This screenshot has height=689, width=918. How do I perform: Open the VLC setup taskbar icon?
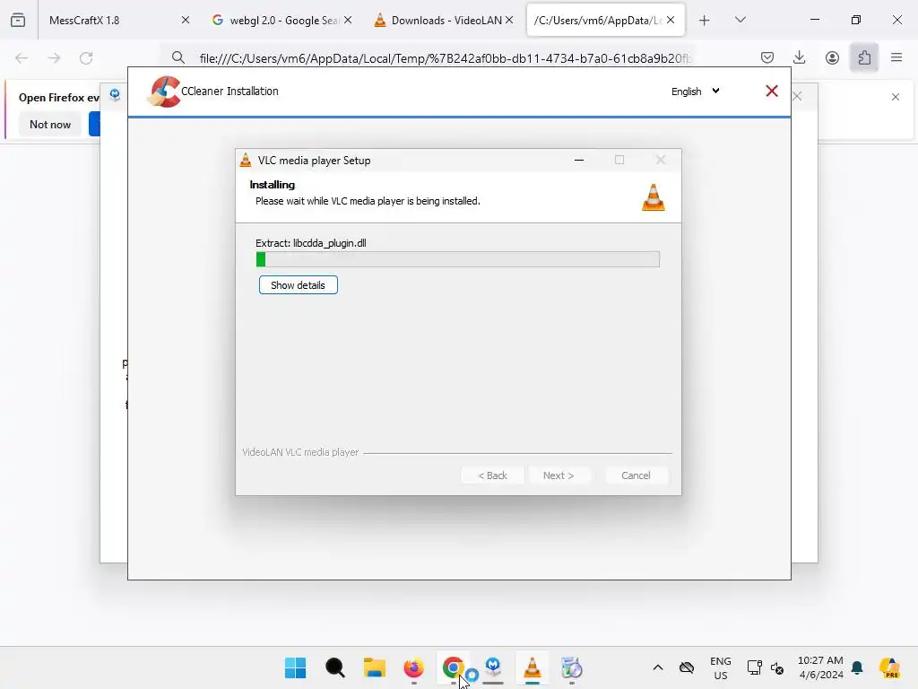pos(533,667)
